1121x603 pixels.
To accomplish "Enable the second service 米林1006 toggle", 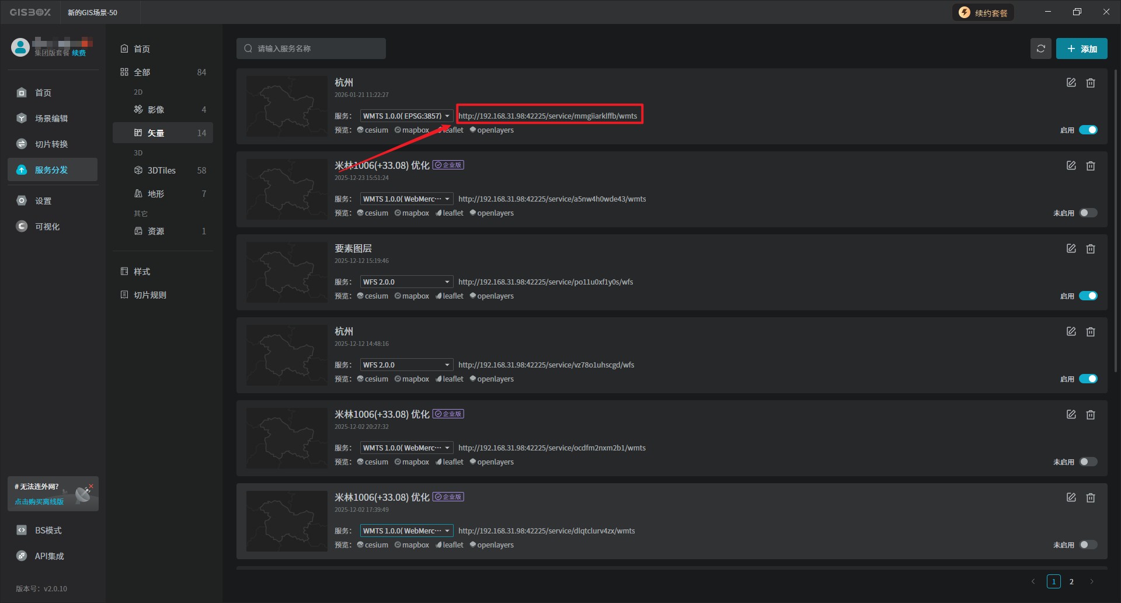I will click(x=1088, y=213).
